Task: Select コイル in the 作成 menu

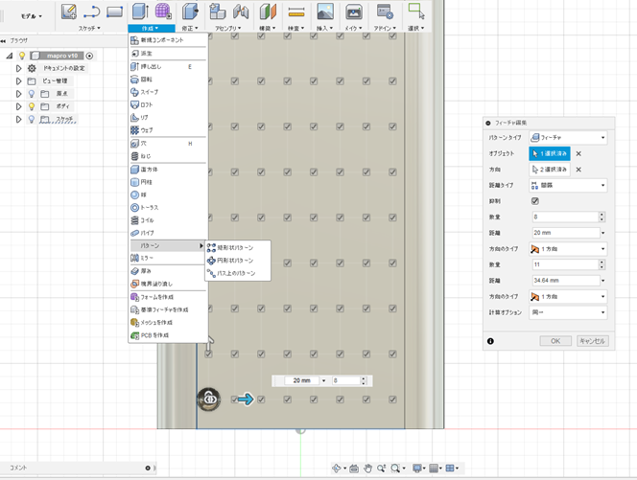Action: point(167,220)
